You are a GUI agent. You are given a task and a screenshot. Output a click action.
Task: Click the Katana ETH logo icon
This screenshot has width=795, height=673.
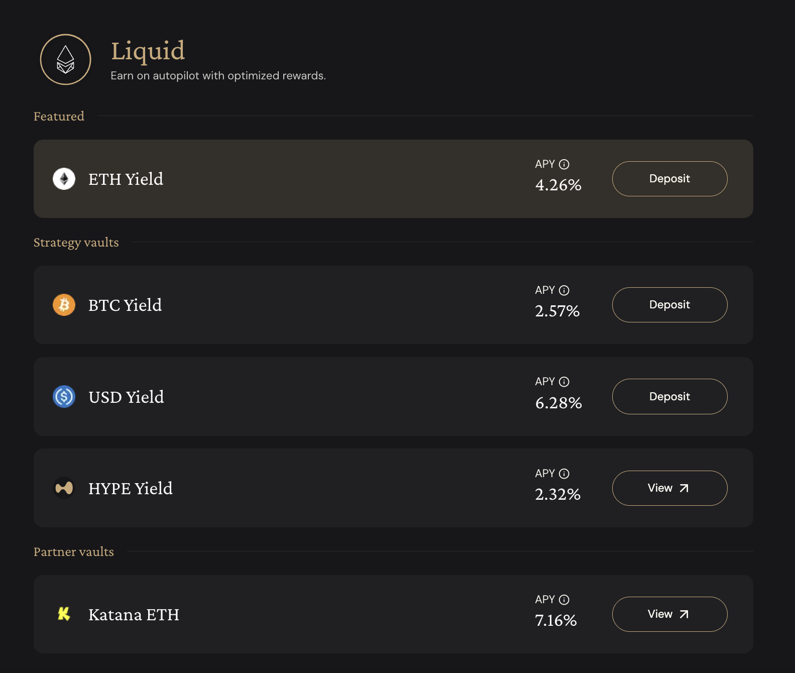point(64,614)
